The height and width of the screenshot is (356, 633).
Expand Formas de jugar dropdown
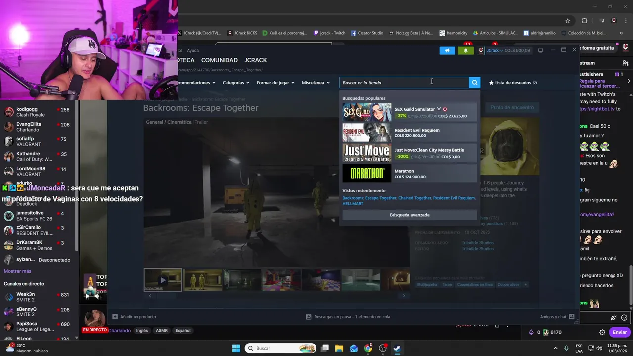[275, 83]
